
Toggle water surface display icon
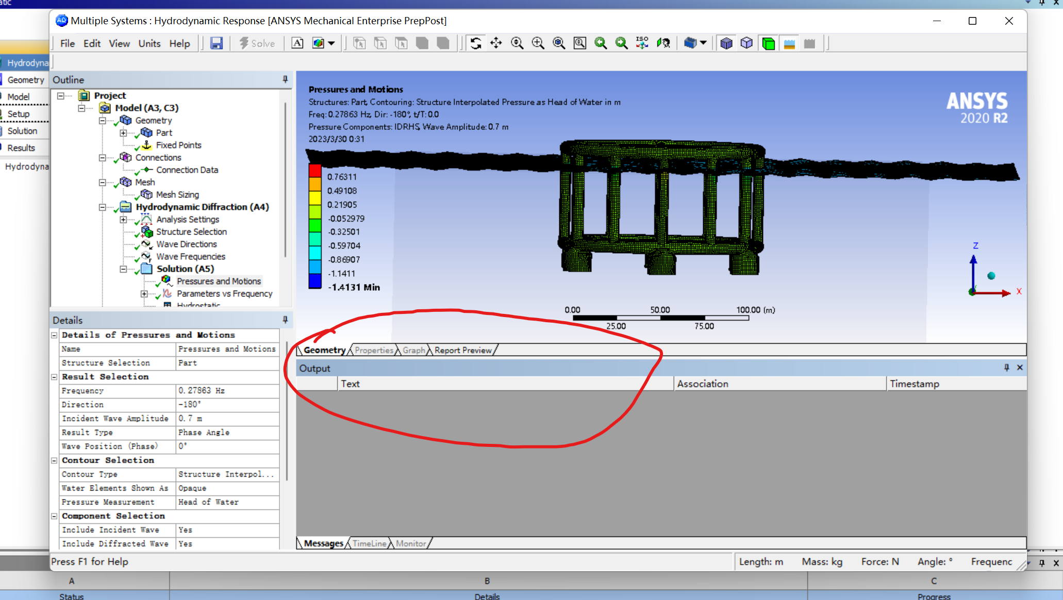click(789, 43)
